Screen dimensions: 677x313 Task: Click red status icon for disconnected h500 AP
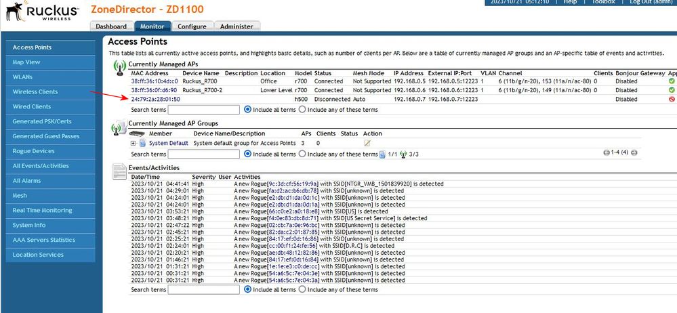coord(671,99)
